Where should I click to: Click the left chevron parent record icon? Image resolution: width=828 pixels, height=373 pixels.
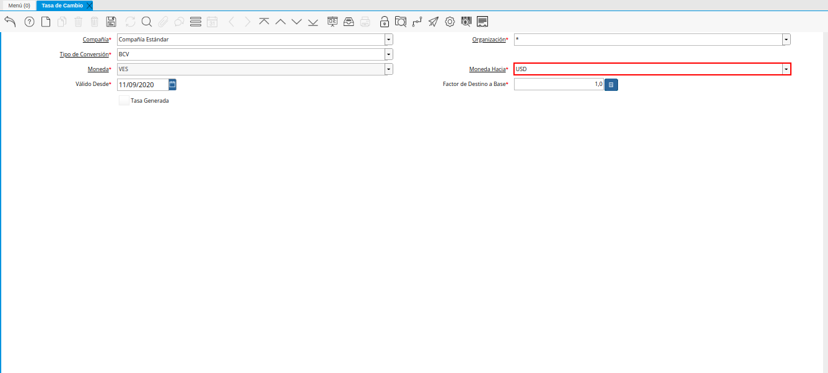tap(232, 22)
